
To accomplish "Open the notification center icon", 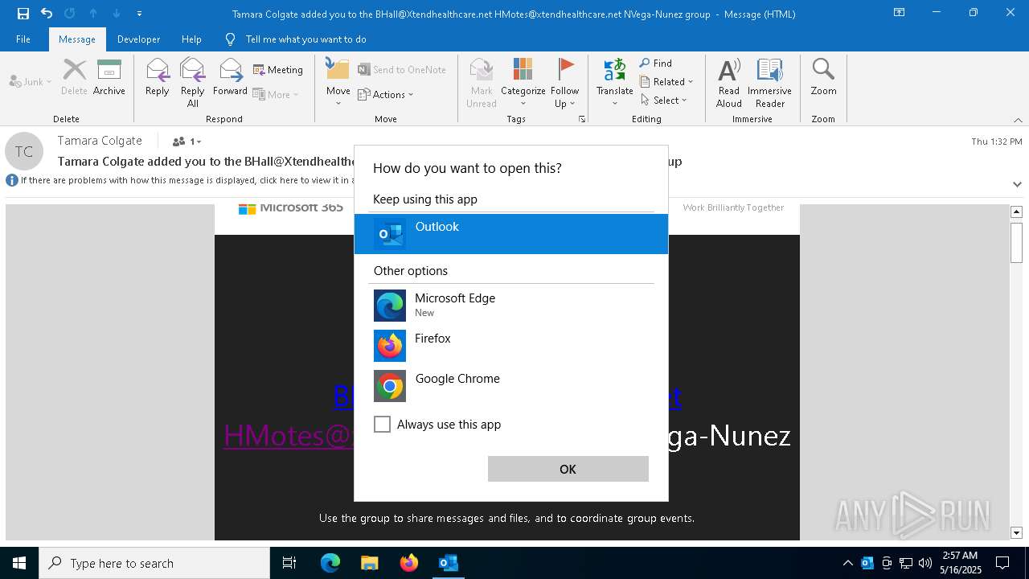I will [x=1002, y=563].
